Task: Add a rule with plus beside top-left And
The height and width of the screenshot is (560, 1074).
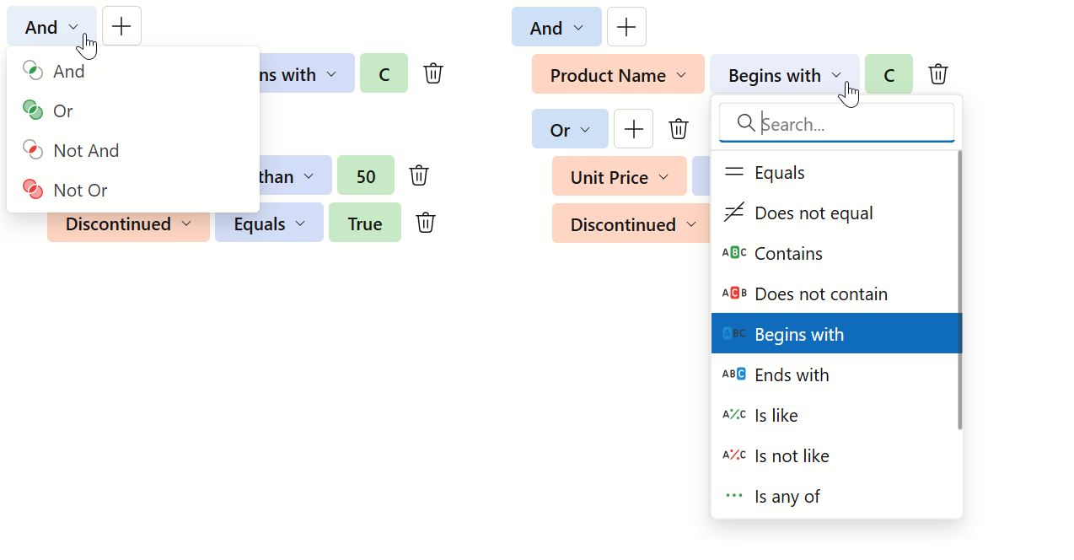Action: [x=121, y=25]
